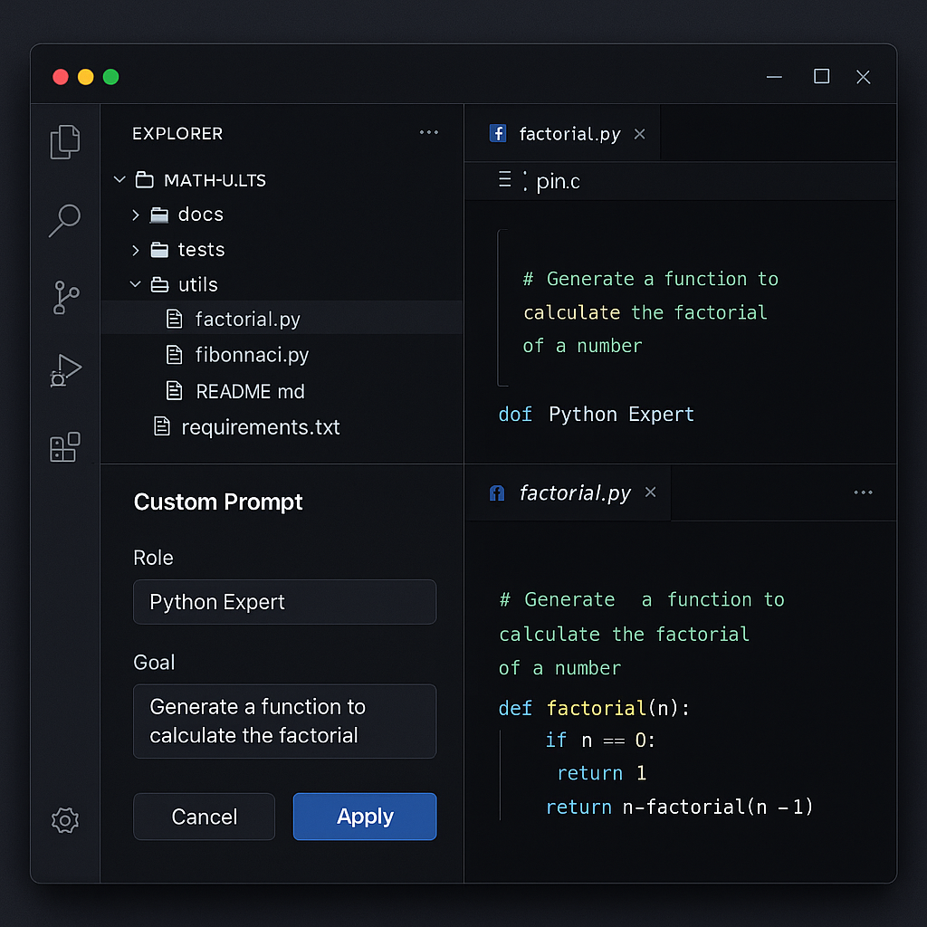Cancel the custom prompt
Screen dimensions: 927x927
[204, 816]
